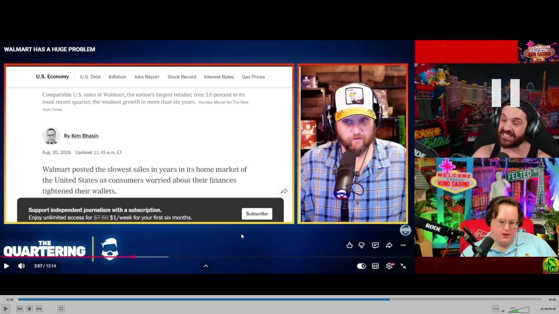Dislike the video with thumbs-down icon
The image size is (559, 314).
362,245
